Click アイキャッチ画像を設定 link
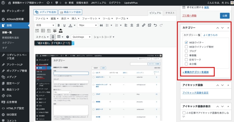 tap(196, 93)
